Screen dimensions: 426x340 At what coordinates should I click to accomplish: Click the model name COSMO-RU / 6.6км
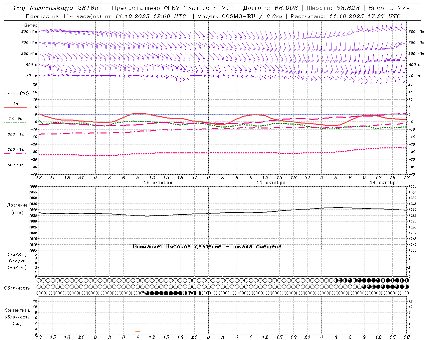(252, 16)
